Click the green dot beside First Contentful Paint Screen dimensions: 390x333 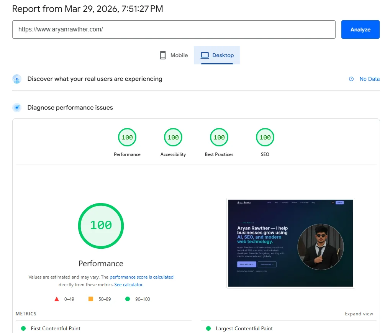pyautogui.click(x=24, y=328)
